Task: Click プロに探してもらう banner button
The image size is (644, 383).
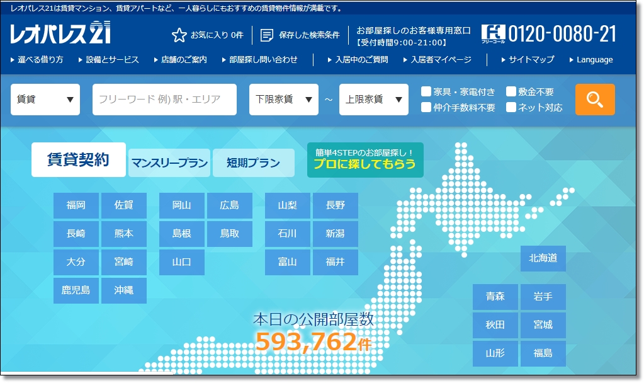Action: pyautogui.click(x=365, y=160)
